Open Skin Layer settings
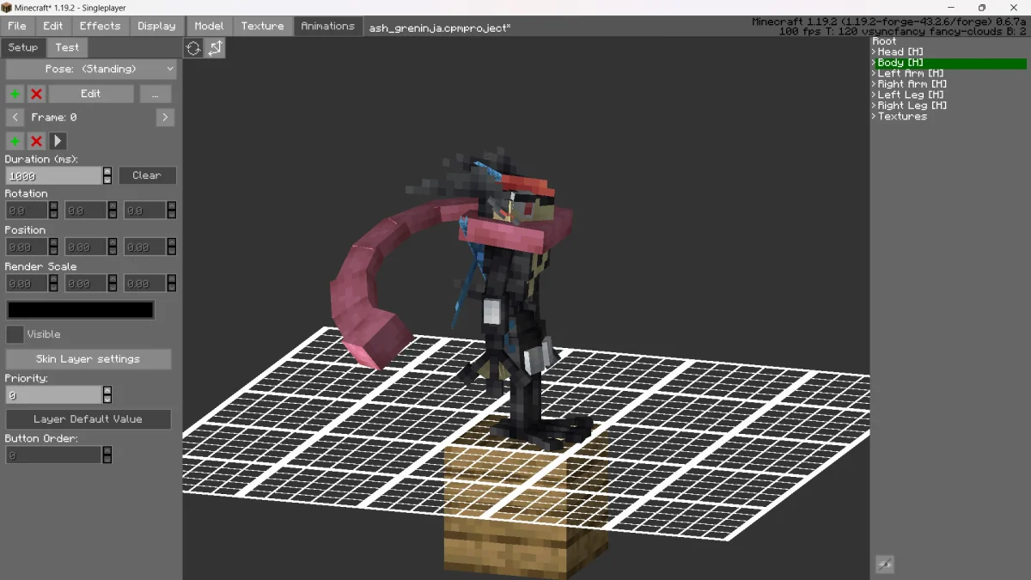The height and width of the screenshot is (580, 1031). [88, 359]
